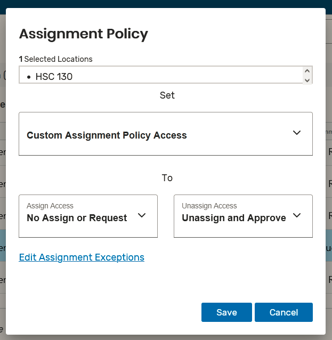Click chevron arrow in Assign Access box
The height and width of the screenshot is (340, 332).
pyautogui.click(x=142, y=215)
